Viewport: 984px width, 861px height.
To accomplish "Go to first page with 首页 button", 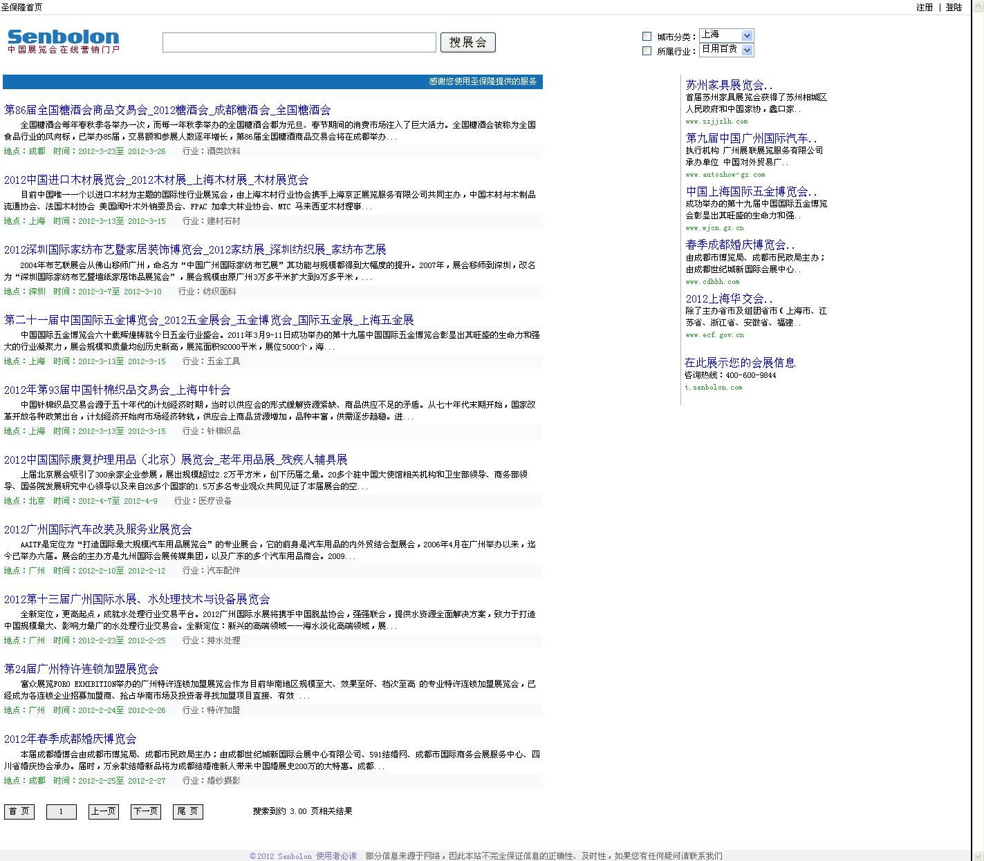I will pos(19,811).
